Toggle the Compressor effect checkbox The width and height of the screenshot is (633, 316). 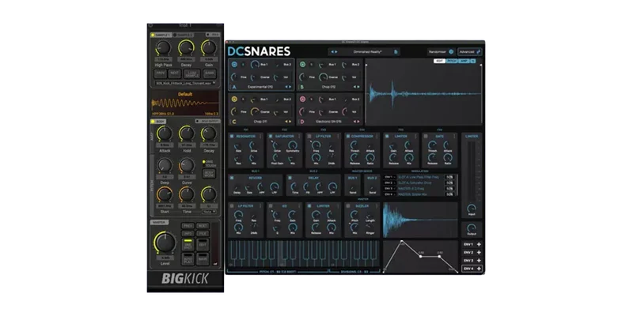click(348, 136)
